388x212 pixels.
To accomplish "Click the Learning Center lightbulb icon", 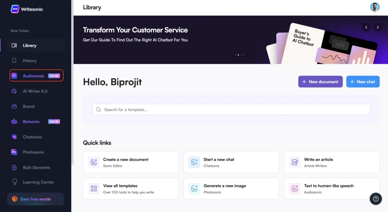I will pos(14,182).
